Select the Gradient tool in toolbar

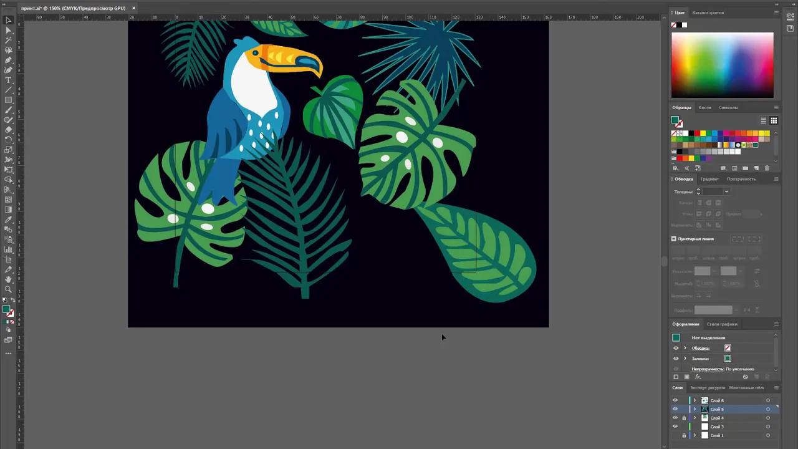(x=8, y=210)
